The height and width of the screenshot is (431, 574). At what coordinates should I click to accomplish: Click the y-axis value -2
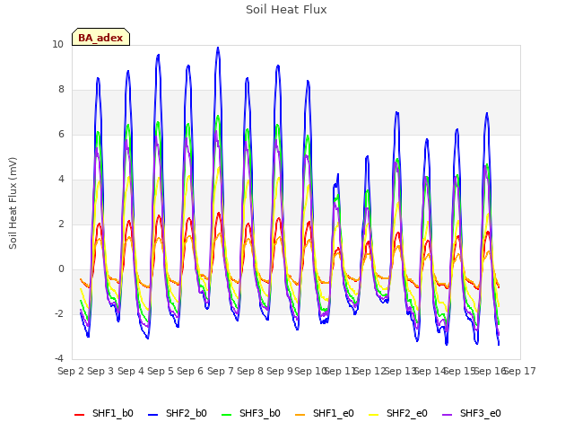(x=59, y=314)
